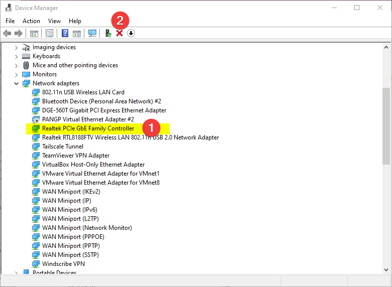Toggle the Show/Hide Console Tree button
This screenshot has width=392, height=287.
(34, 33)
